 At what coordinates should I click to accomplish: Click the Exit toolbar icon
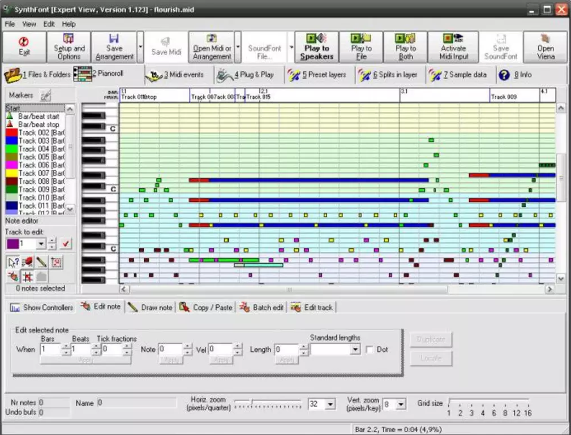pos(24,47)
